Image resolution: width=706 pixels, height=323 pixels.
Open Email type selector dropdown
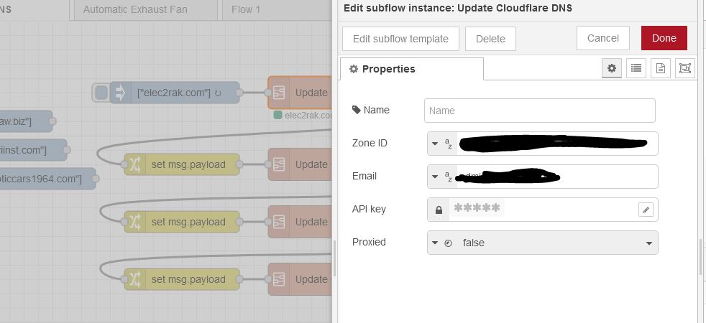click(442, 177)
